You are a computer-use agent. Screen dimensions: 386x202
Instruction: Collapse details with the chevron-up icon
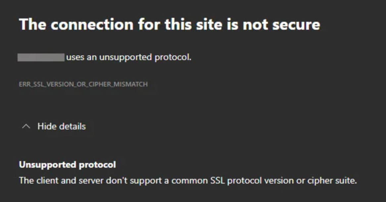tap(26, 126)
